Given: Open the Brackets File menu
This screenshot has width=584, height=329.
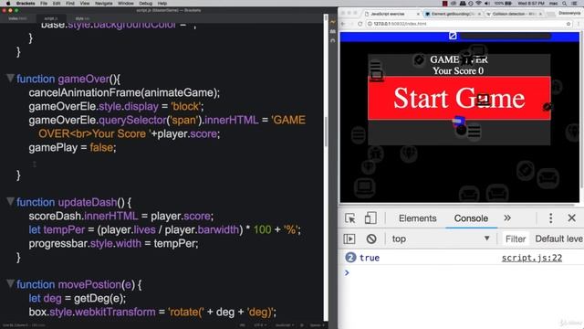Looking at the screenshot, I should pyautogui.click(x=44, y=4).
